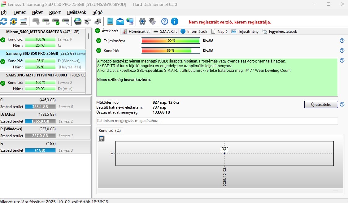Click the speaker sound icon
Screen dimensions: 348x203
[152, 21]
